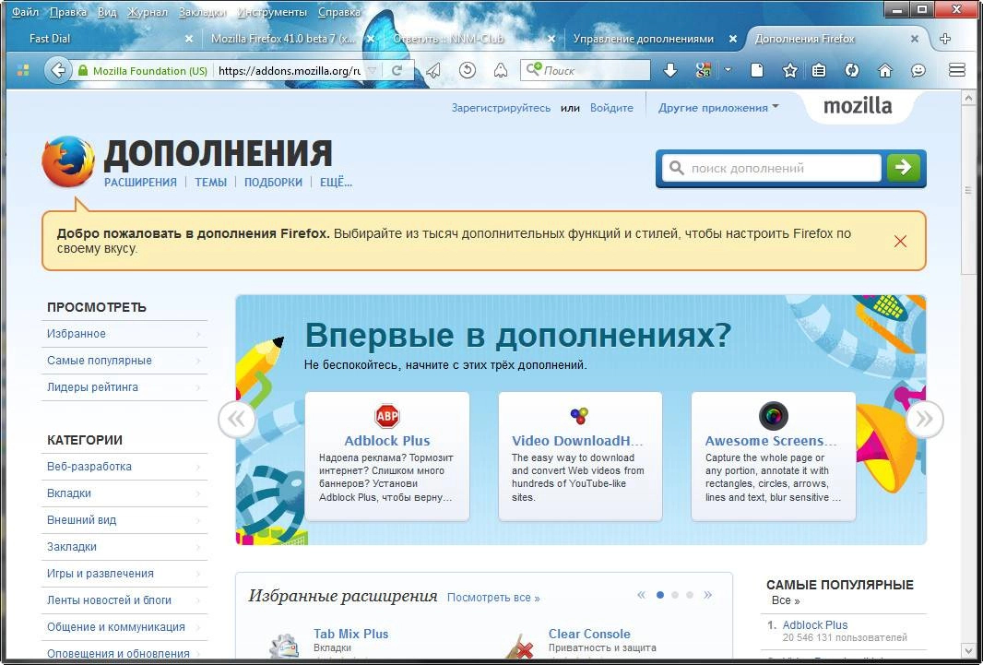Click the green arrow add-on search button

point(904,167)
